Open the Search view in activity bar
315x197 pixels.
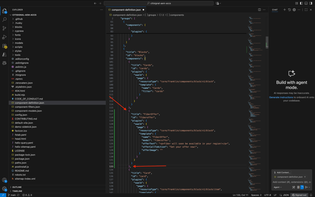pos(5,19)
